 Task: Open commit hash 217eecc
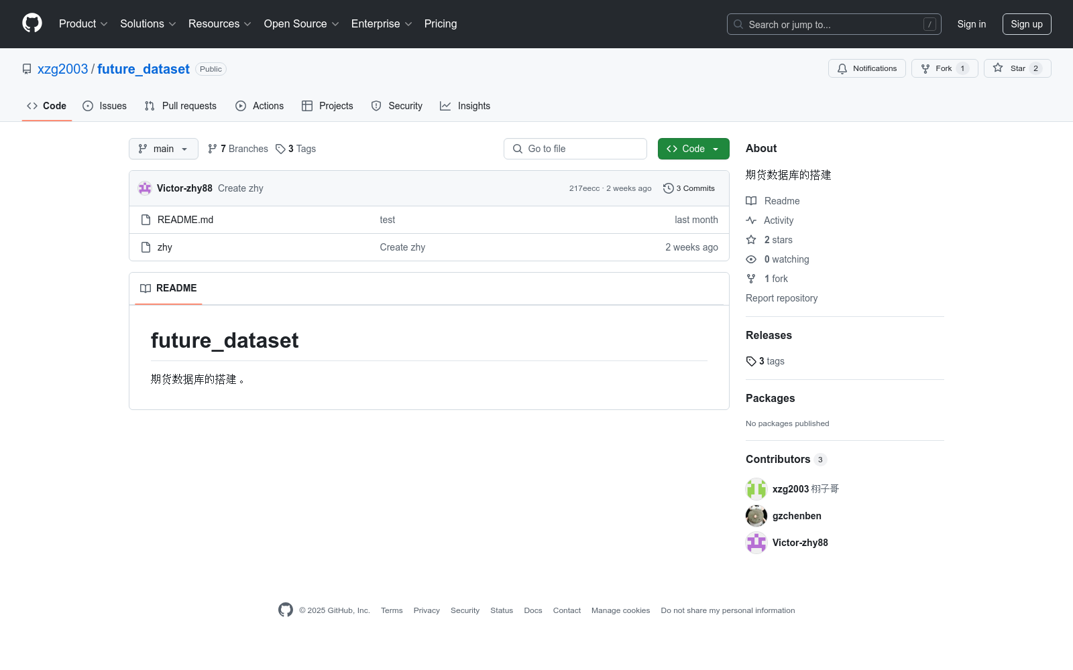585,188
